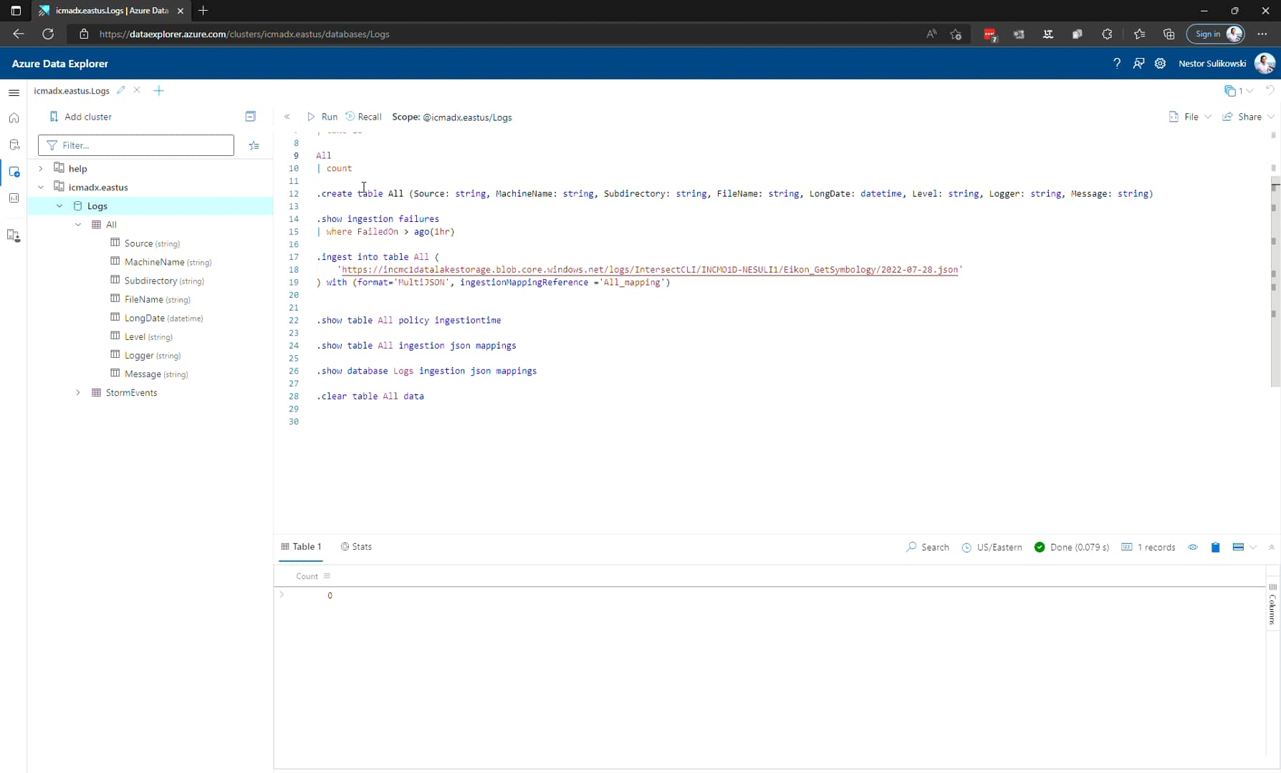
Task: Expand the help cluster
Action: (41, 168)
